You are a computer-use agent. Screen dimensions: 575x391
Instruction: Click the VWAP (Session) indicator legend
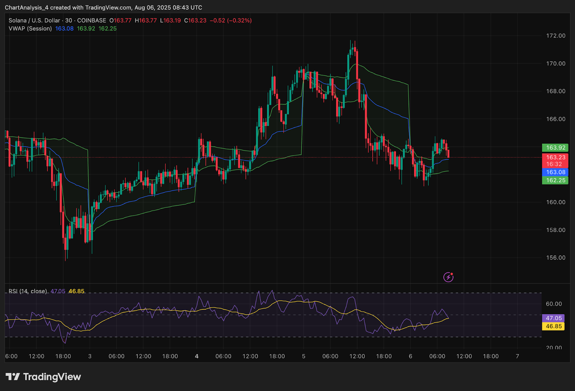tap(30, 28)
